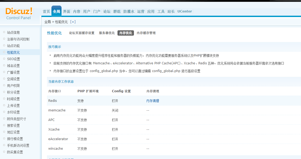This screenshot has height=159, width=301.
Task: Switch back to the 性能优化 tab
Action: pyautogui.click(x=54, y=33)
